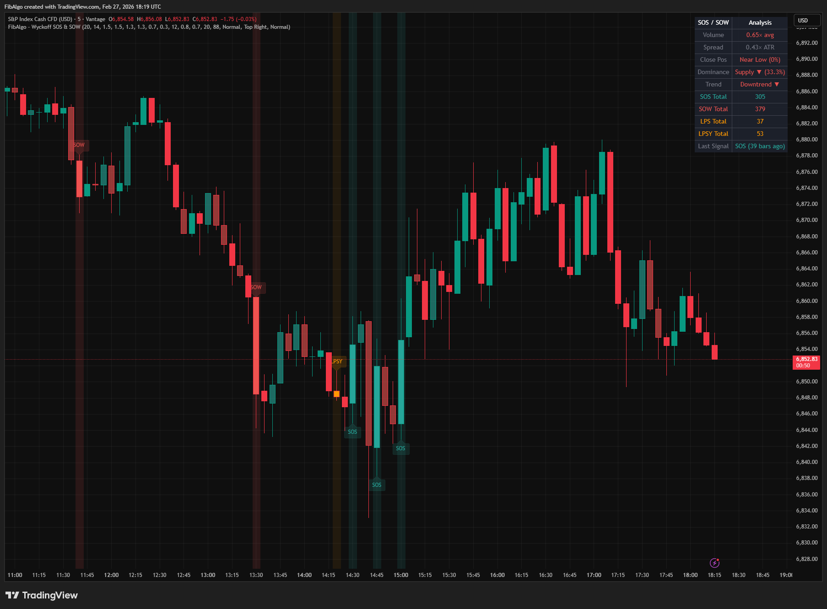Click the Analysis column header
Screen dimensions: 827x609
tap(760, 23)
